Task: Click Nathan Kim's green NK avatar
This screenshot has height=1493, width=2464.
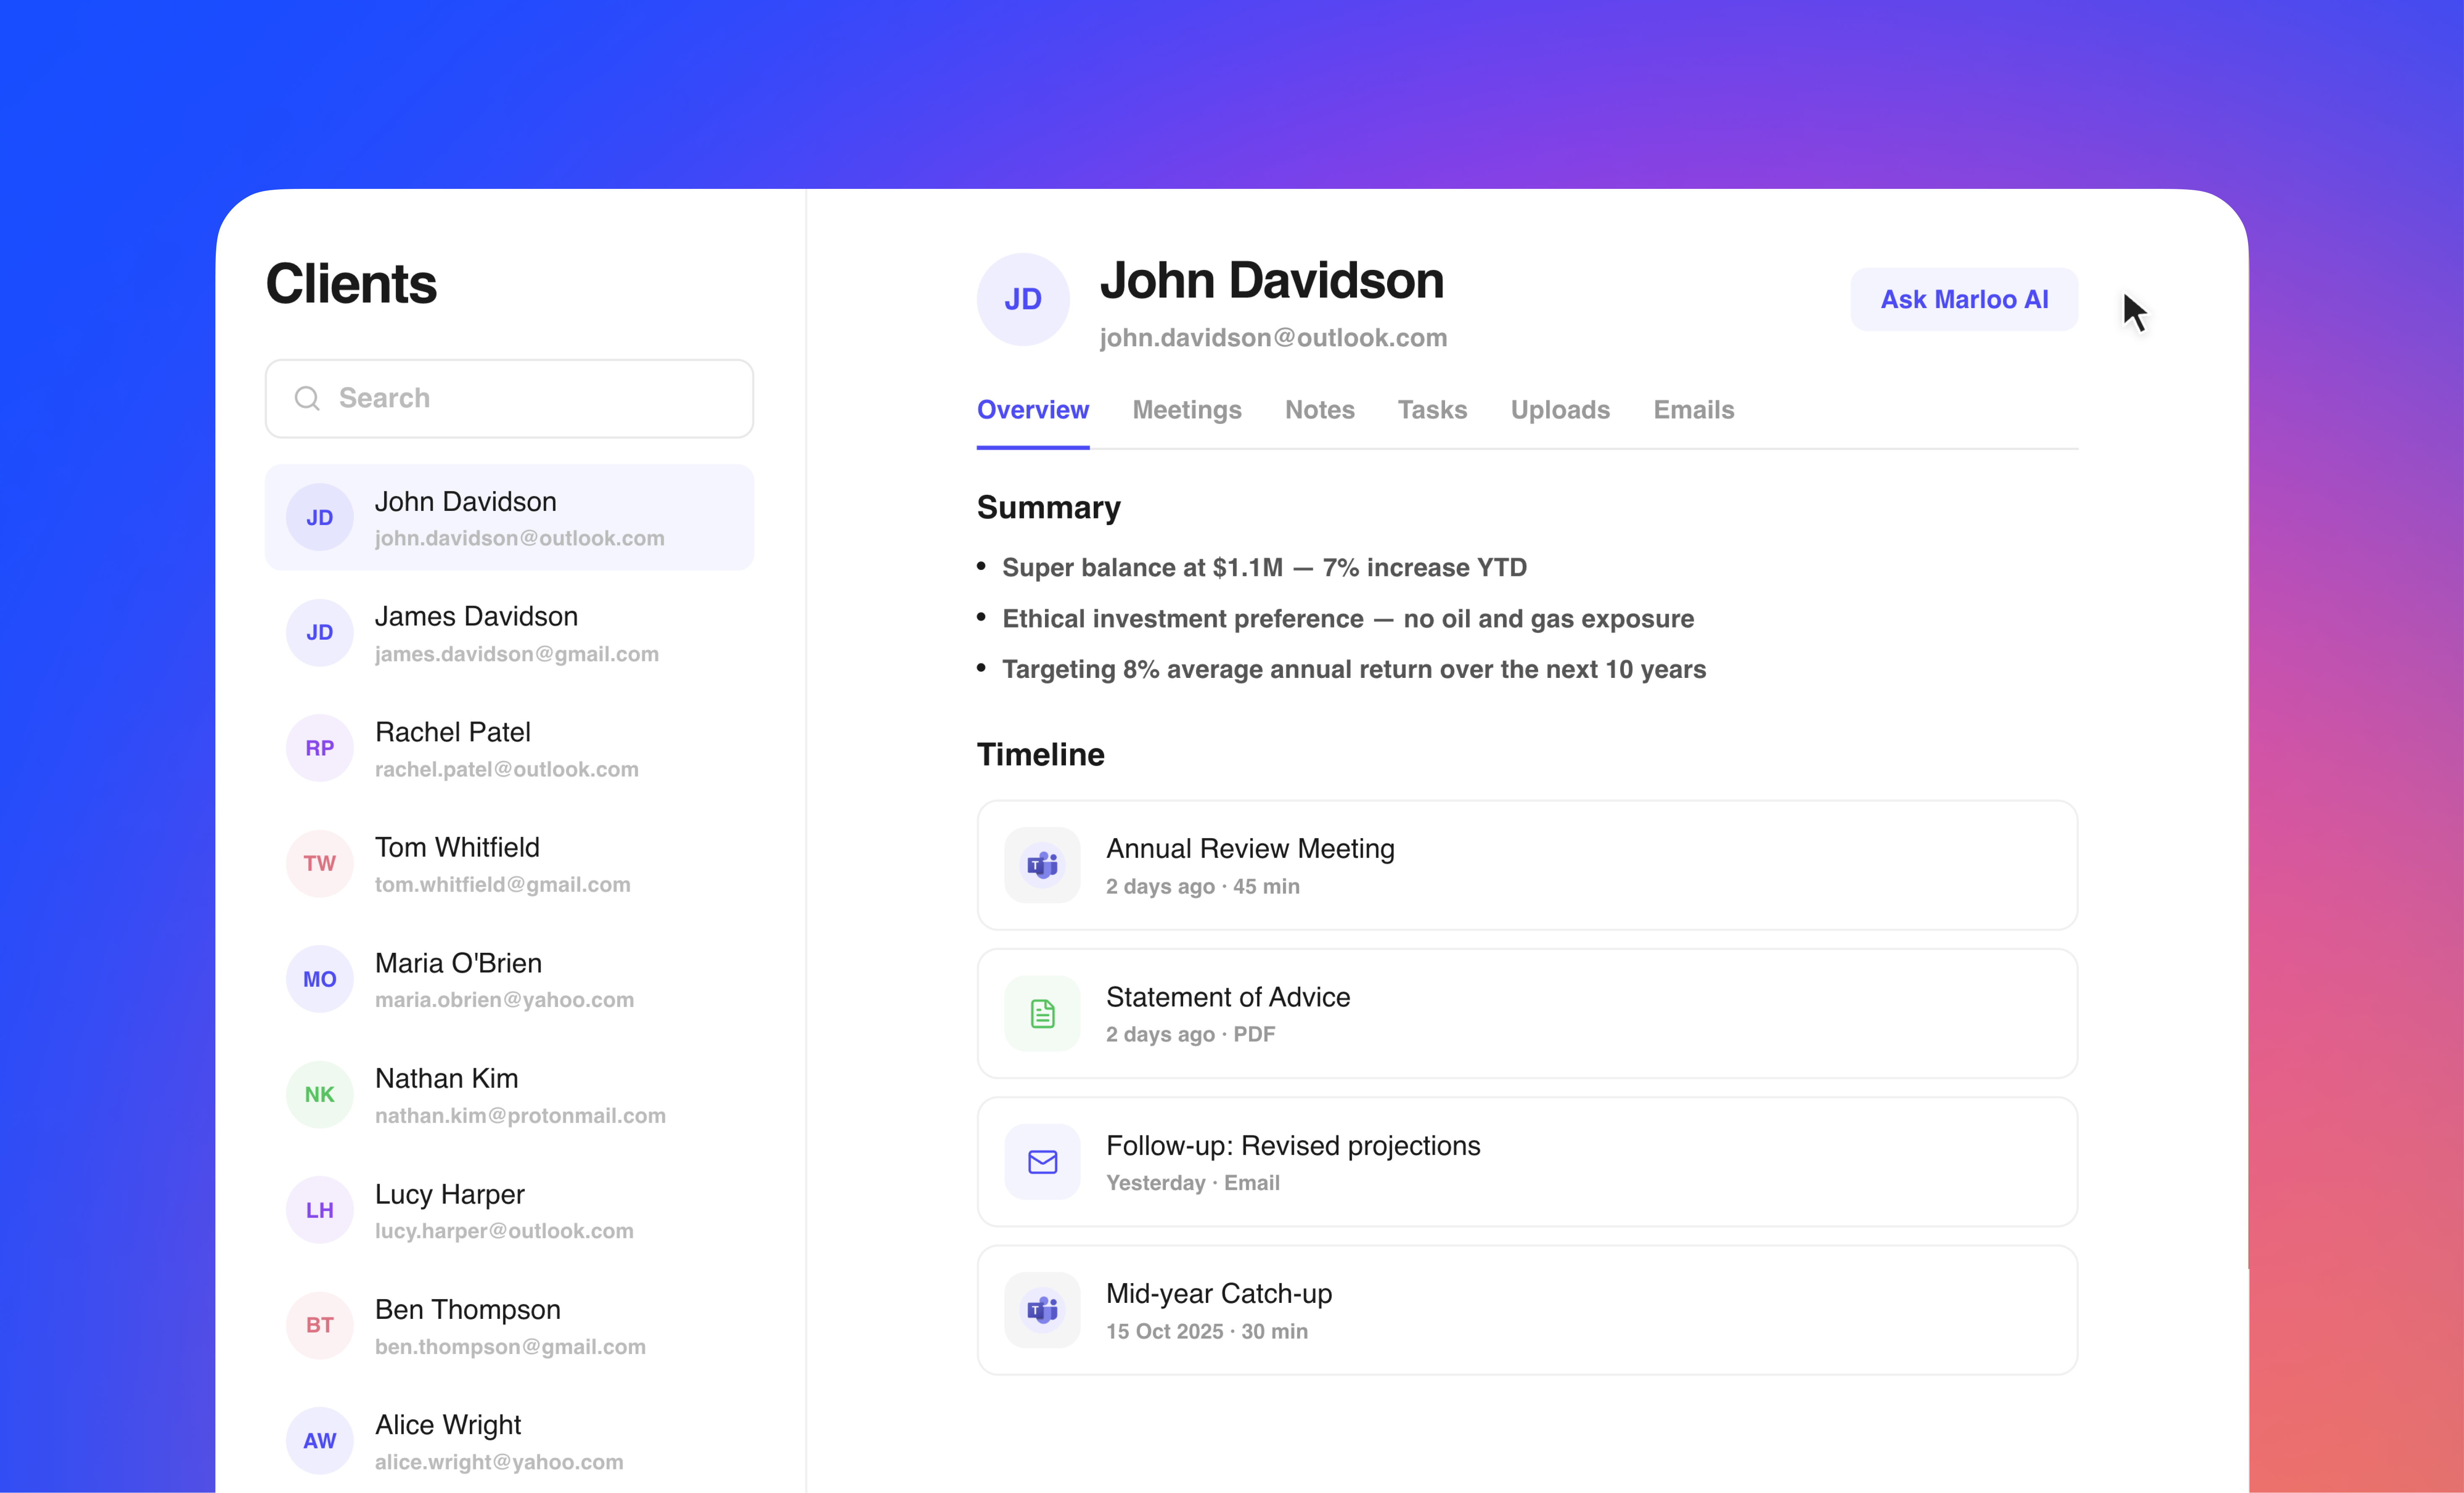Action: pyautogui.click(x=319, y=1094)
